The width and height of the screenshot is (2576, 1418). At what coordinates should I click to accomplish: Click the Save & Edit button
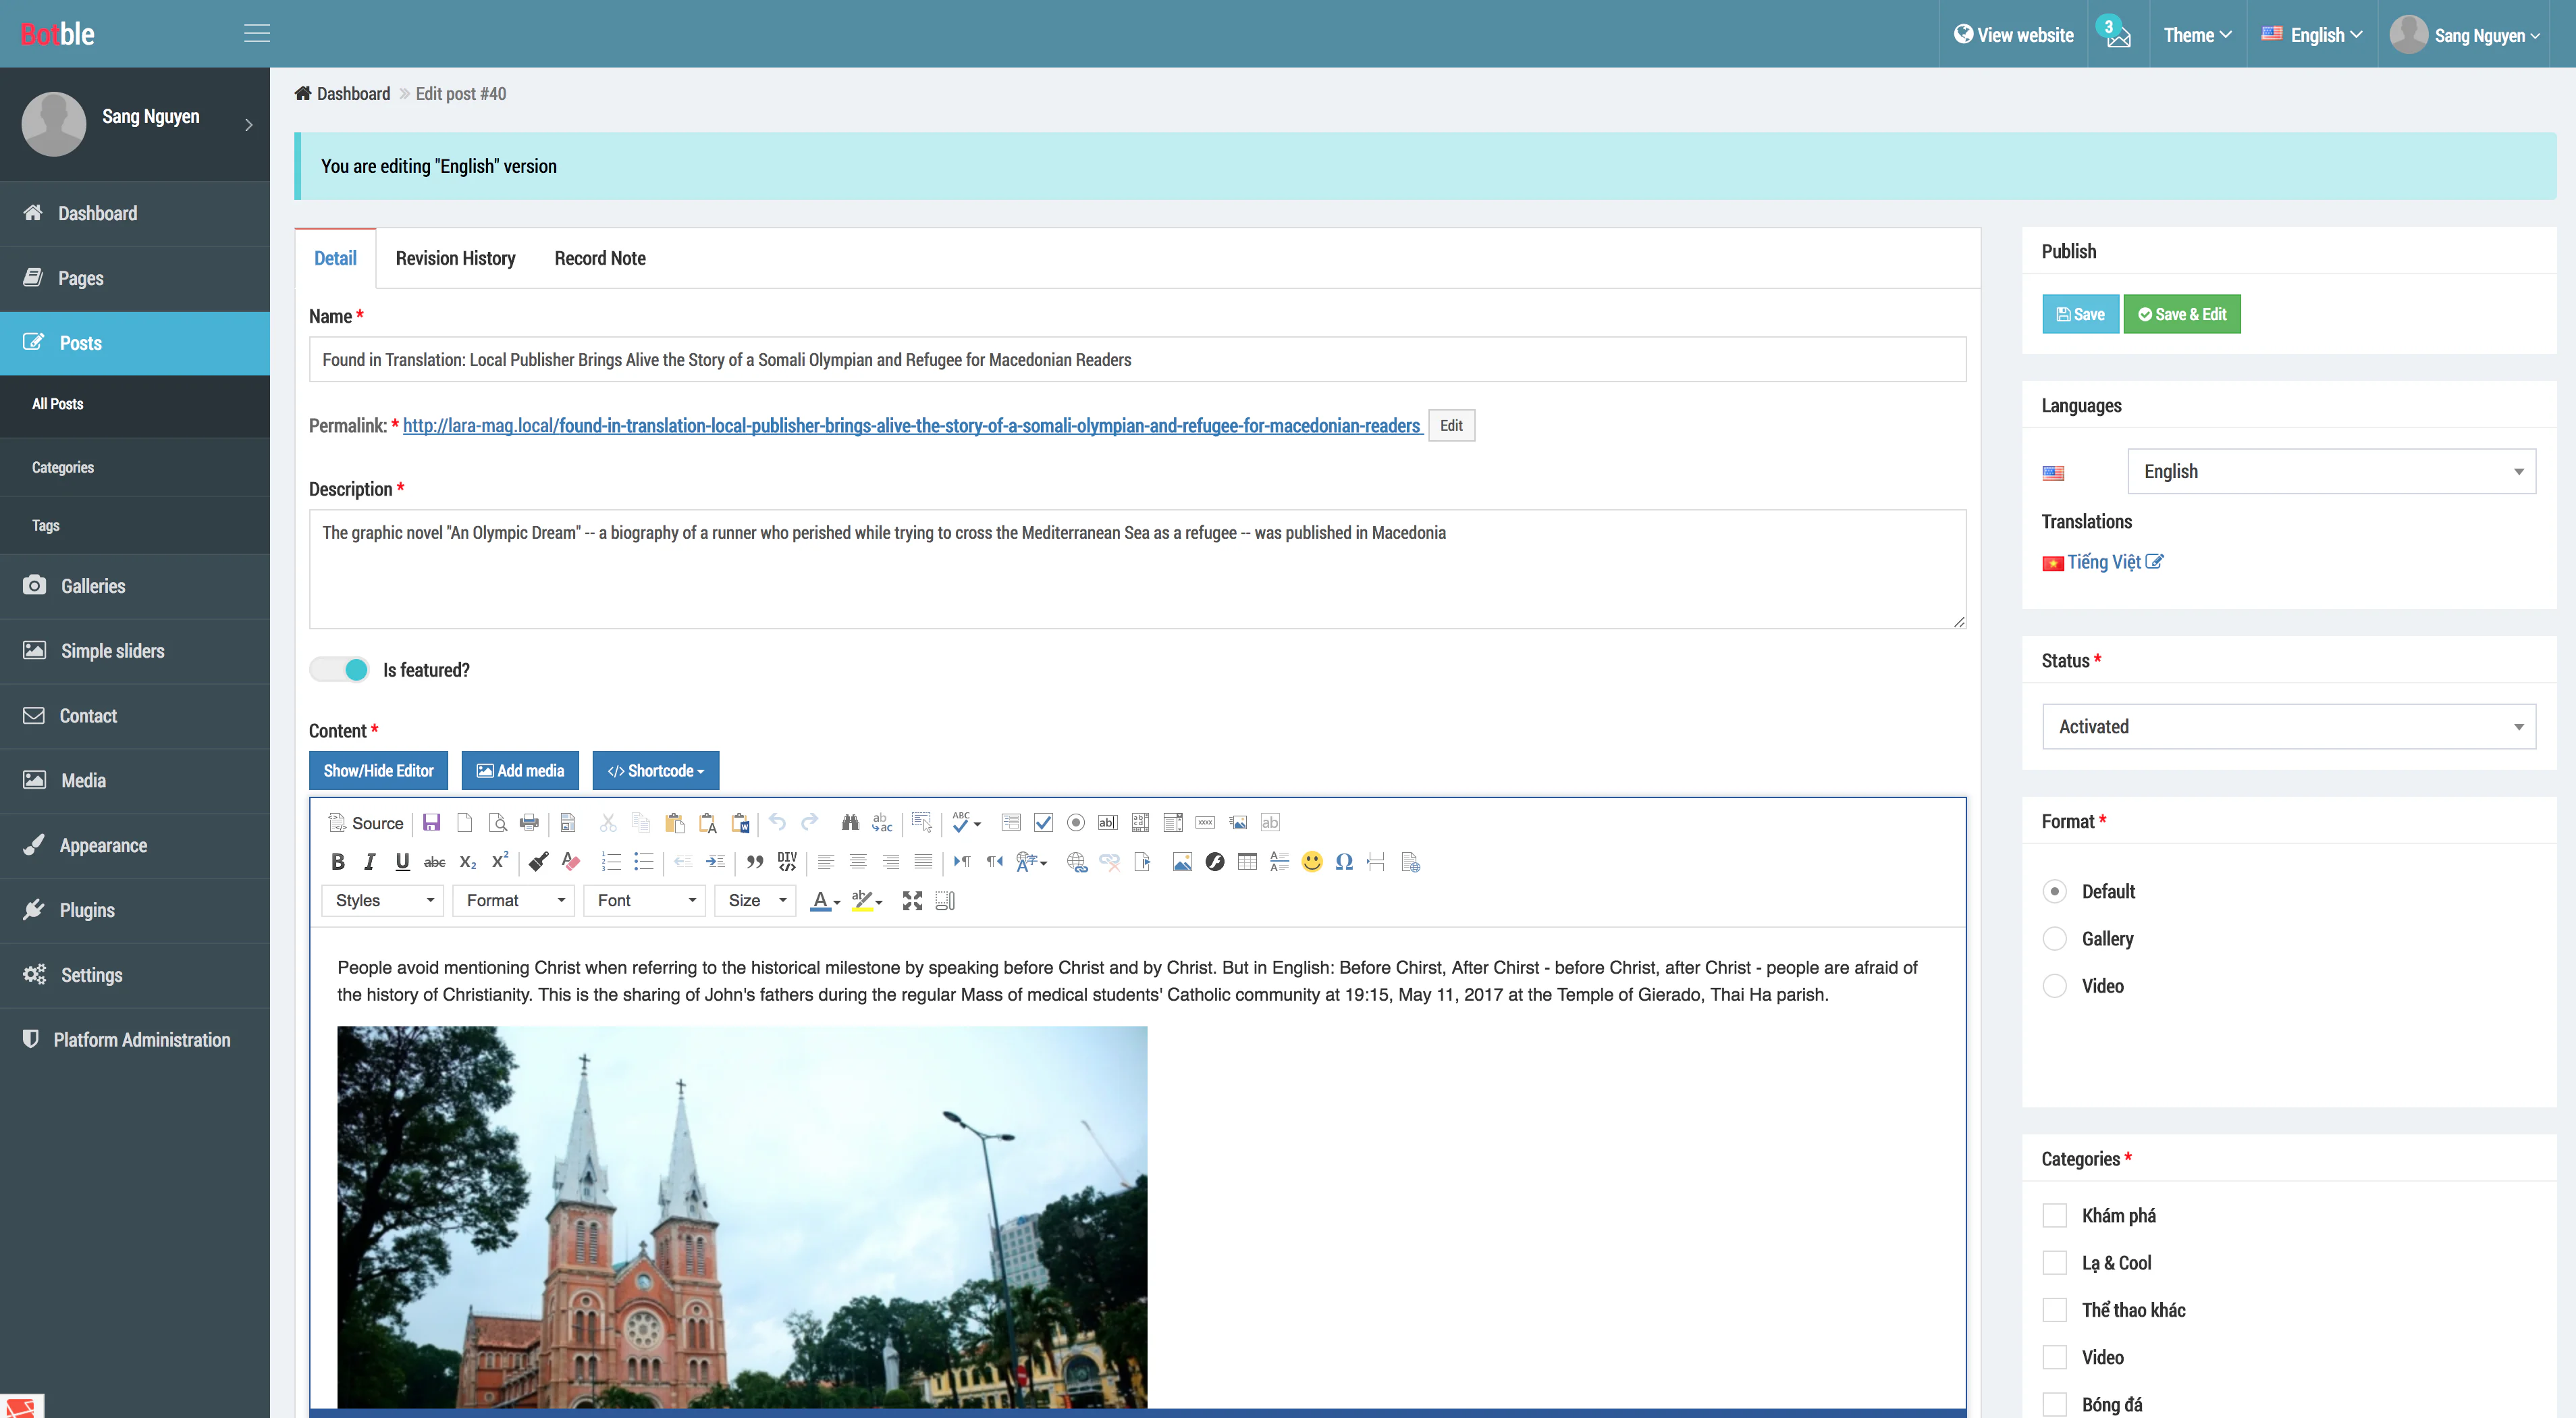[x=2182, y=314]
